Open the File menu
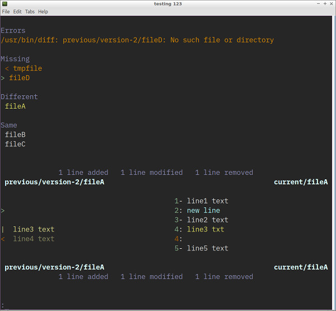Viewport: 336px width, 311px height. point(6,12)
